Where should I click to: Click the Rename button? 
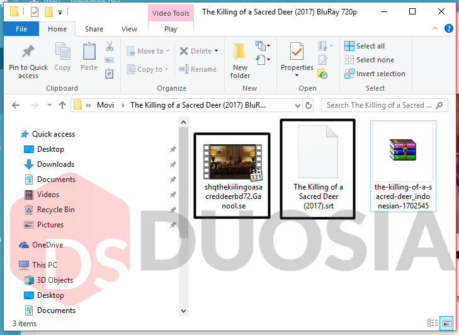(x=198, y=69)
